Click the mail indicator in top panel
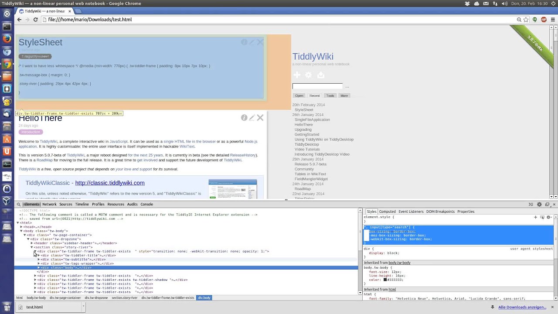The width and height of the screenshot is (558, 314). (486, 3)
